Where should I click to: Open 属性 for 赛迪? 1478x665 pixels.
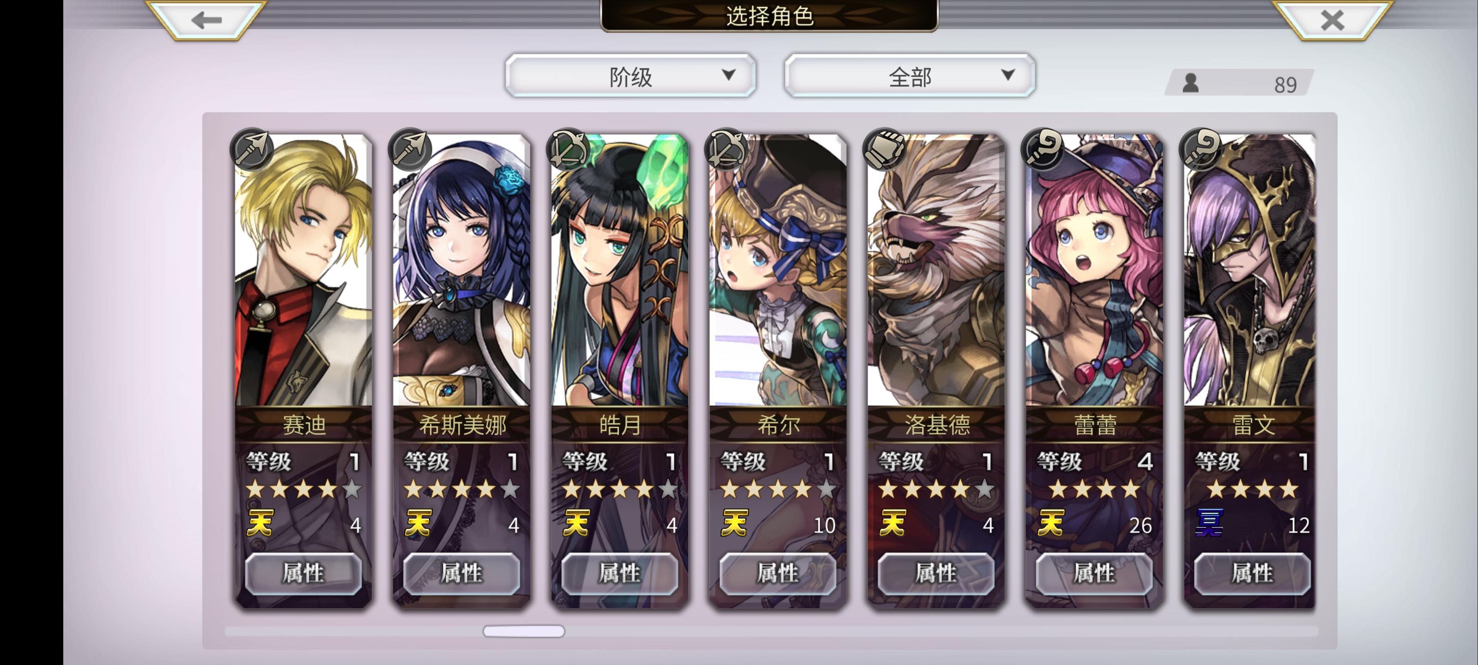click(303, 573)
